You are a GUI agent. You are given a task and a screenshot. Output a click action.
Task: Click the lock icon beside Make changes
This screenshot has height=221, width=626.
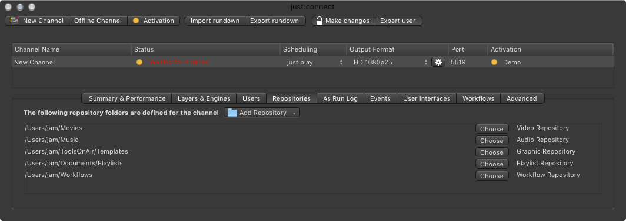coord(319,21)
